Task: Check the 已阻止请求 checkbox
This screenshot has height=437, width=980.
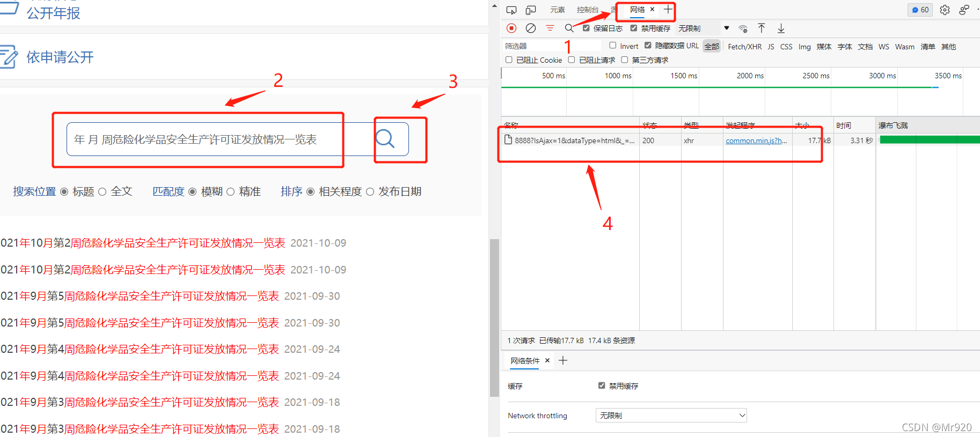Action: [x=572, y=60]
